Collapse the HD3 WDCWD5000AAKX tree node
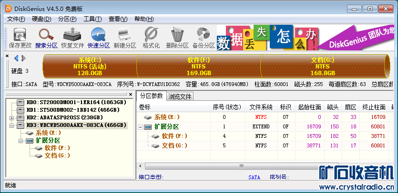398x193 pixels. point(11,125)
